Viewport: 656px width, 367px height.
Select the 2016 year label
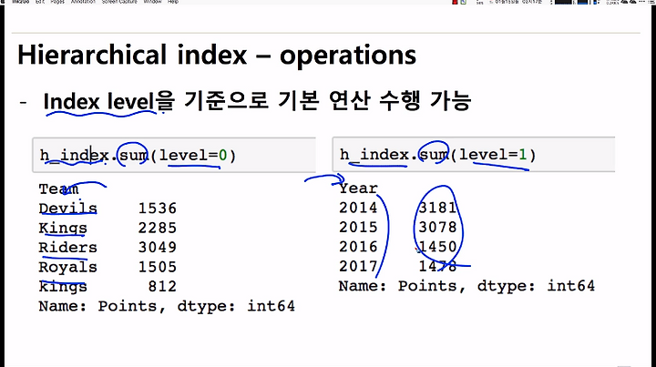[359, 247]
